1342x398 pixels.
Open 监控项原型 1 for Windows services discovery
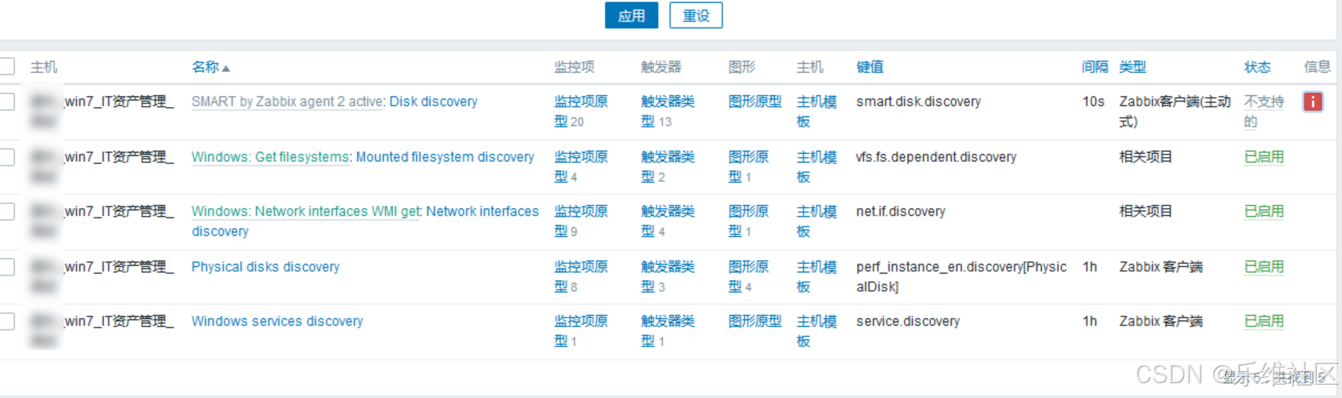click(x=581, y=331)
